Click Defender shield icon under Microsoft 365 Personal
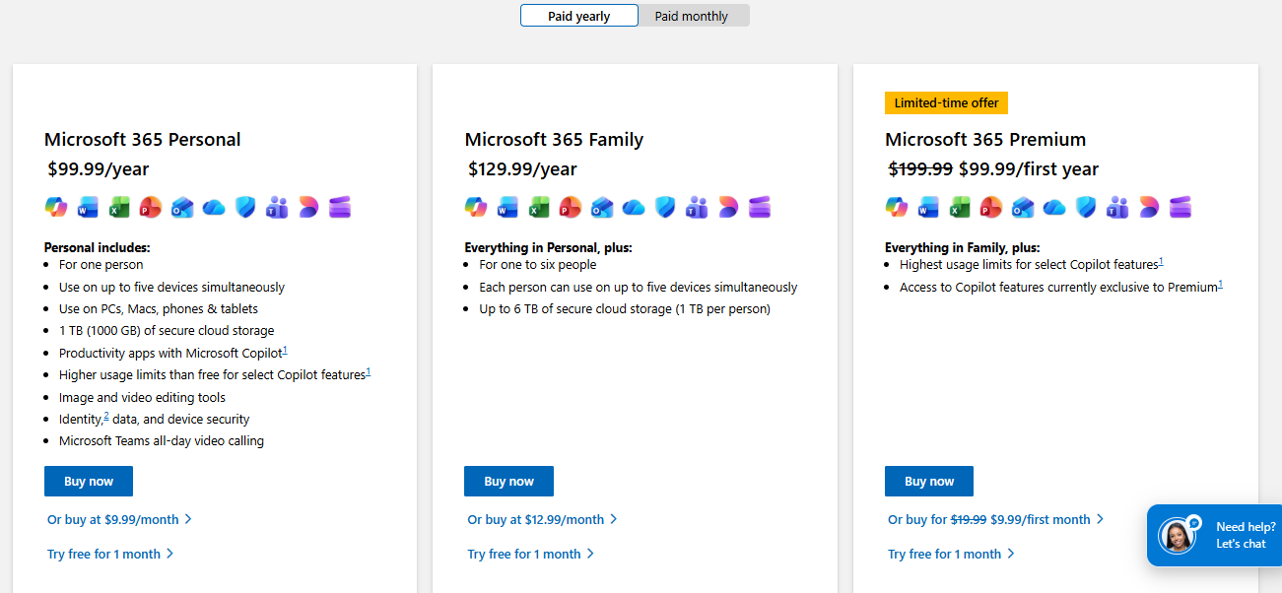 [x=245, y=207]
